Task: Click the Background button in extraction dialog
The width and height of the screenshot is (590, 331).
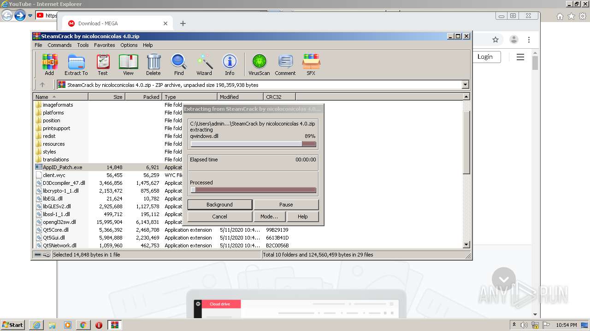Action: (219, 205)
